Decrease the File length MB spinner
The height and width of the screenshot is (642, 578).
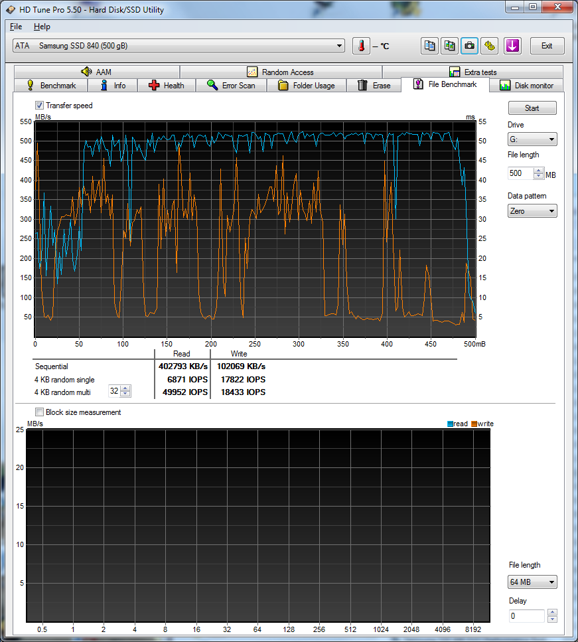click(x=539, y=176)
